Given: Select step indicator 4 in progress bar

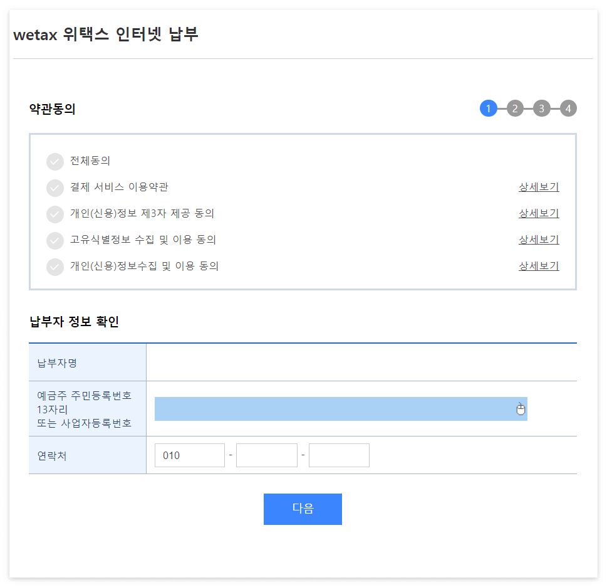Looking at the screenshot, I should tap(568, 108).
